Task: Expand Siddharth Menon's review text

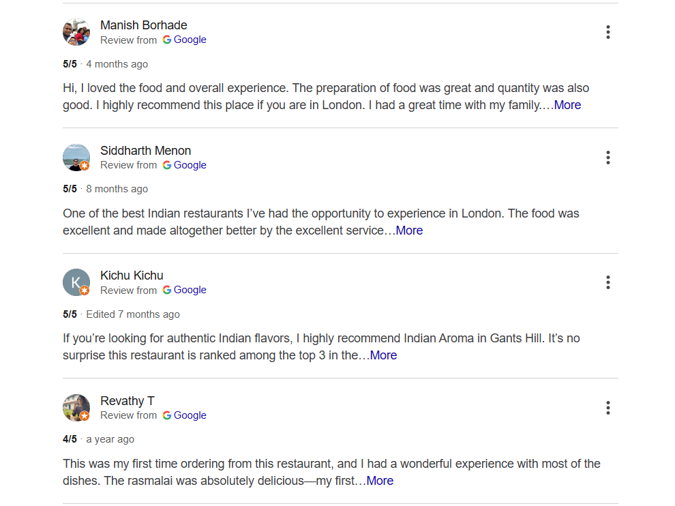Action: (409, 230)
